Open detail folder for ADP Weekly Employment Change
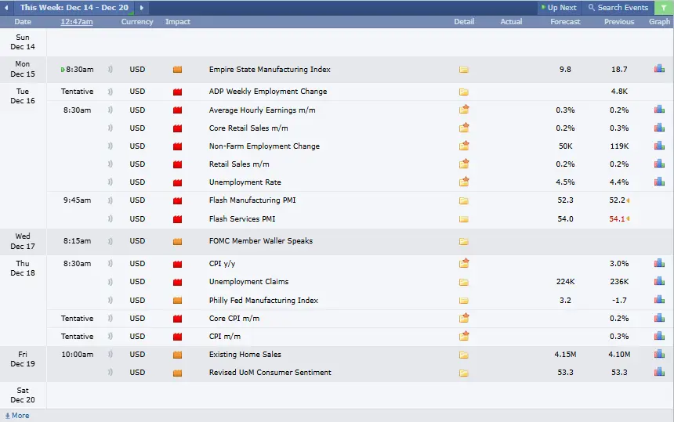The height and width of the screenshot is (422, 674). point(463,92)
